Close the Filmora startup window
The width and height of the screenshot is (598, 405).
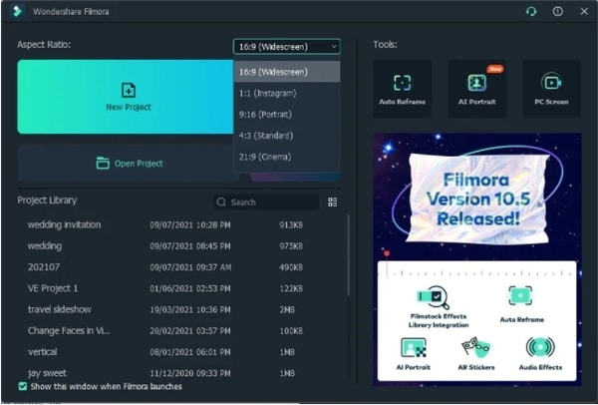pyautogui.click(x=584, y=11)
